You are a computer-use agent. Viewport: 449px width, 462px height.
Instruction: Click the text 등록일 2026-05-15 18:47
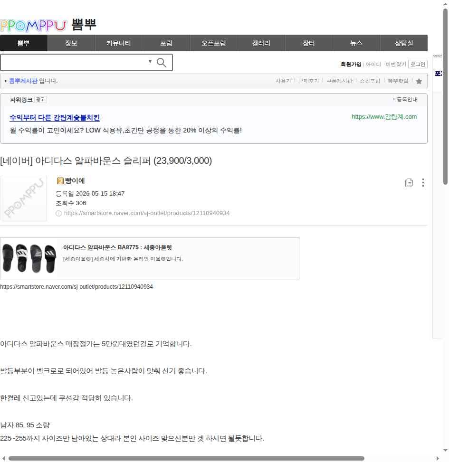click(90, 194)
